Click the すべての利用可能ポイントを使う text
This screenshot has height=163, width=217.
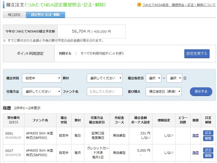(x=102, y=53)
